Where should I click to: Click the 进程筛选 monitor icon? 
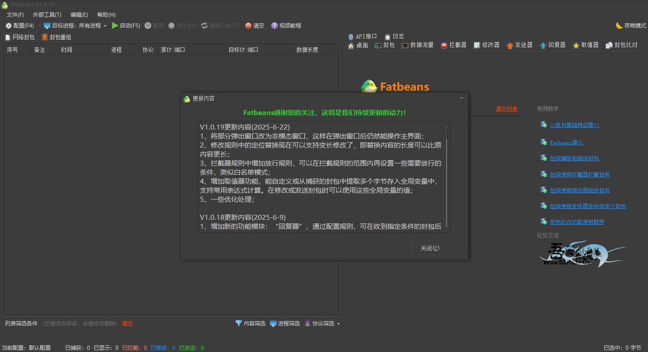pos(273,323)
